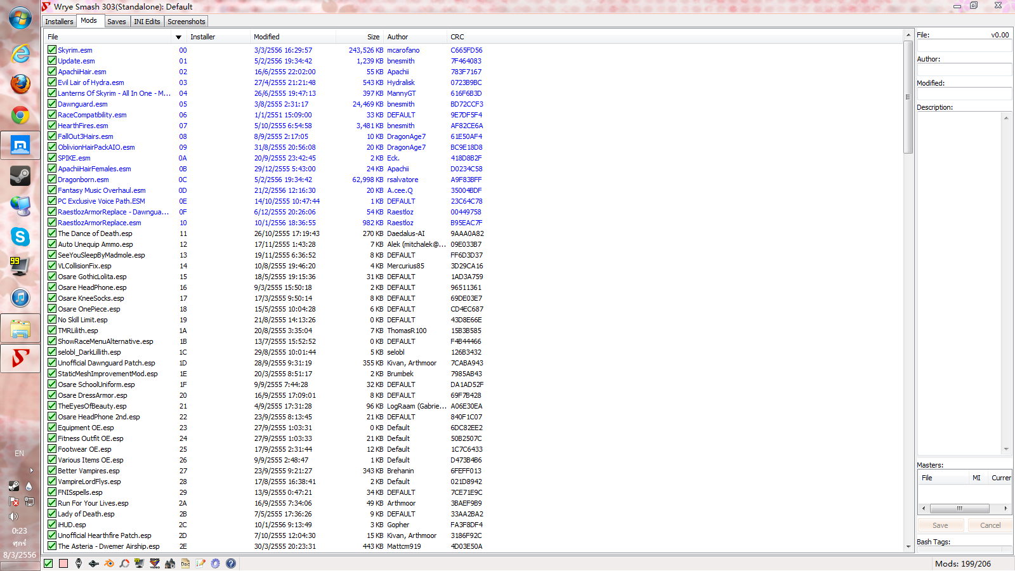The height and width of the screenshot is (571, 1015).
Task: Open the Action Center flag tray icon
Action: (13, 501)
